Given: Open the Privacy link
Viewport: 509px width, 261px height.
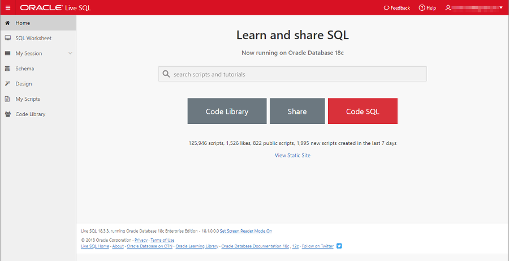Looking at the screenshot, I should pyautogui.click(x=141, y=240).
